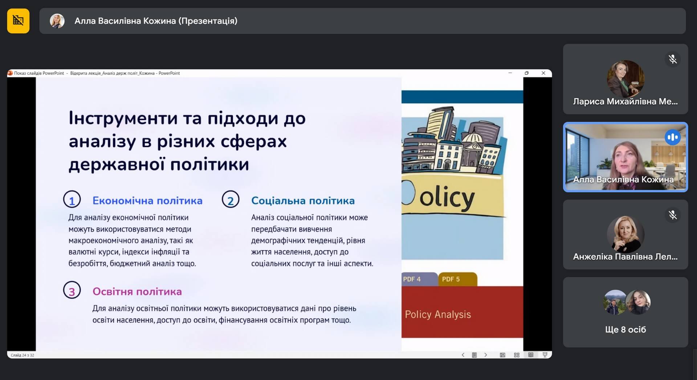Click Лариса Михайлівна participant tile photo
Screen dimensions: 697x380
(625, 79)
